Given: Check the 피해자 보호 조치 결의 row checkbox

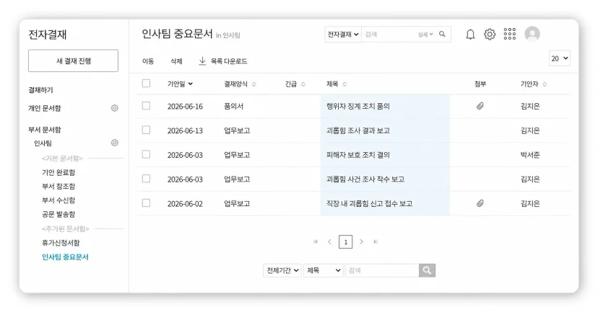Looking at the screenshot, I should pyautogui.click(x=146, y=154).
